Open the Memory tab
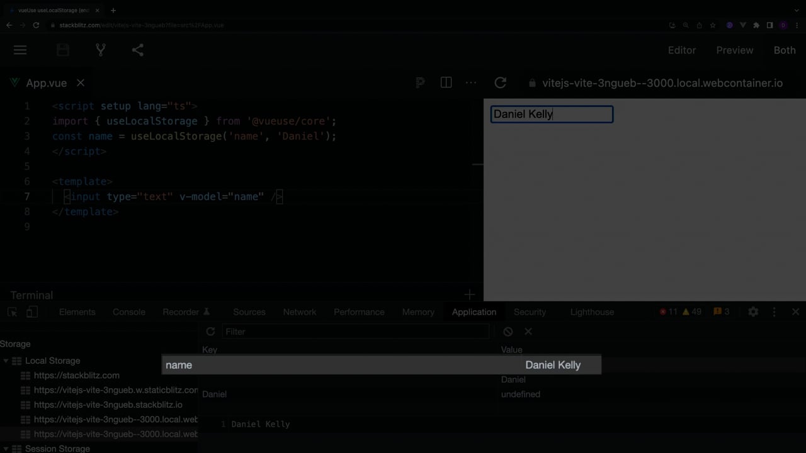 (418, 312)
